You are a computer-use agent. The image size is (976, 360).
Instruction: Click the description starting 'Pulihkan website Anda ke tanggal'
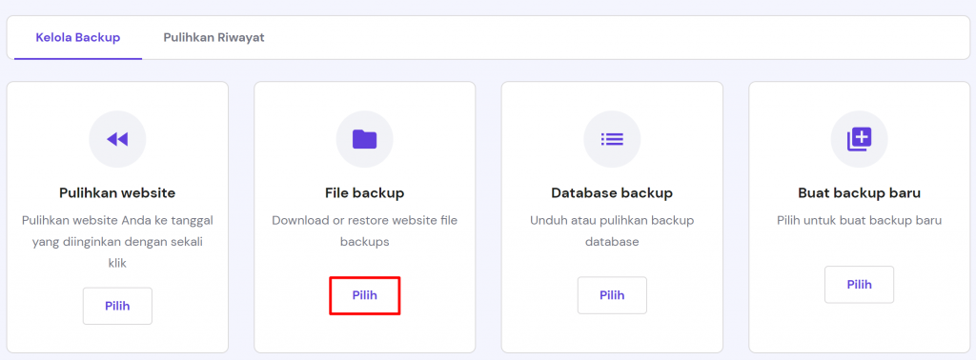coord(117,242)
